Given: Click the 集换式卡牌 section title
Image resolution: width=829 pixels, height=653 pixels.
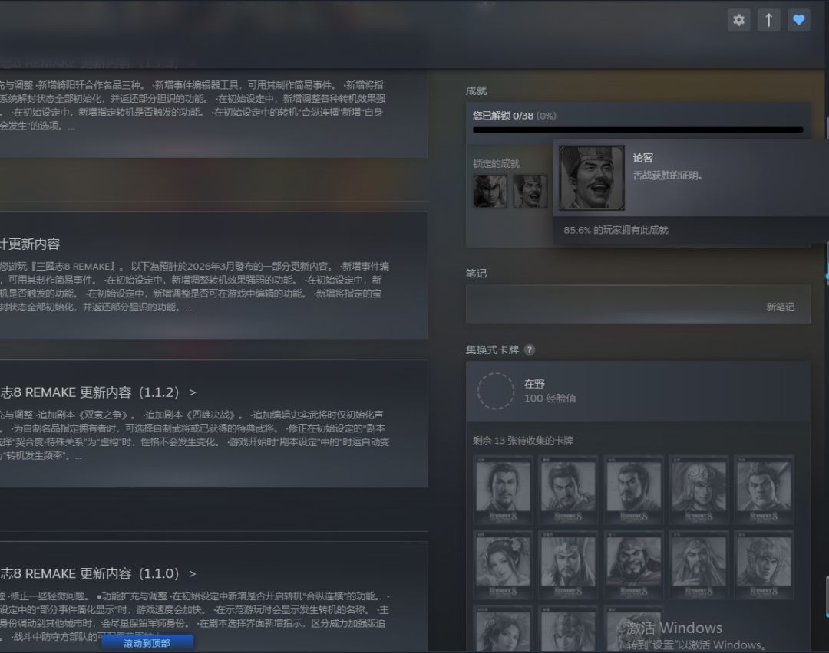Looking at the screenshot, I should (492, 350).
